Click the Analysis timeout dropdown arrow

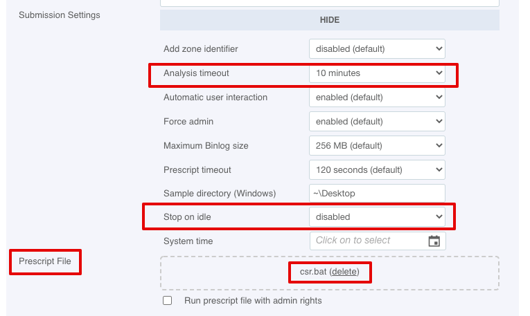coord(439,73)
